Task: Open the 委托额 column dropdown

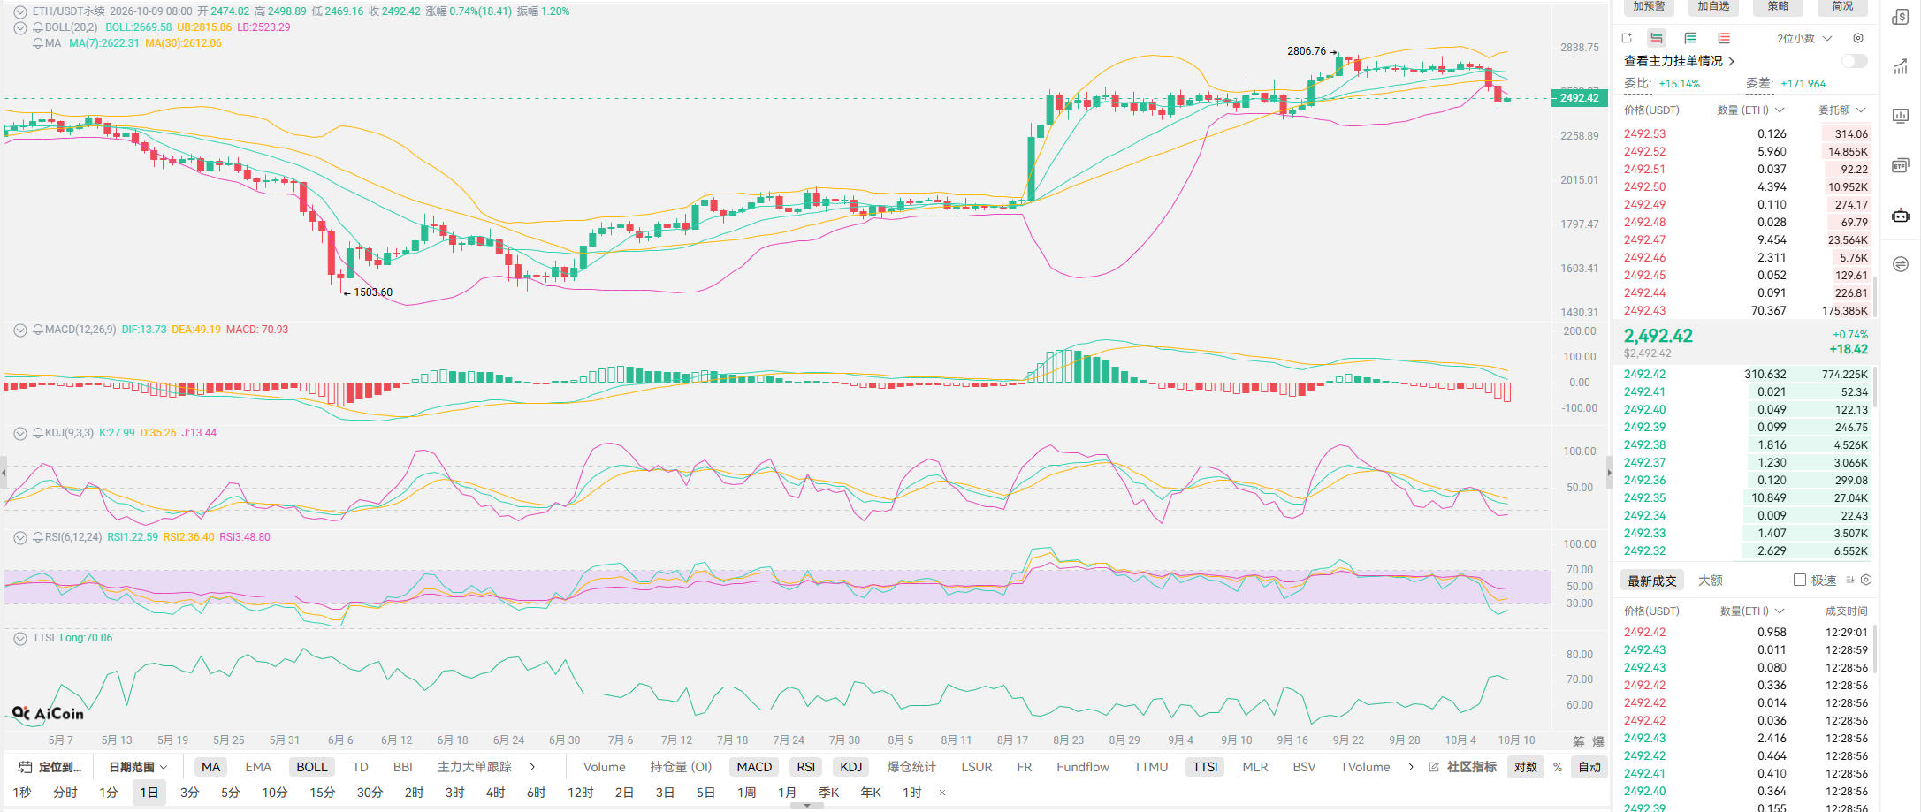Action: (x=1842, y=110)
